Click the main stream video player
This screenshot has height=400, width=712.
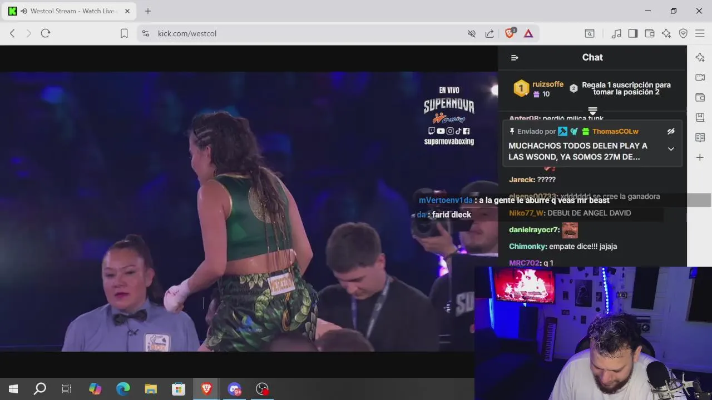point(249,211)
